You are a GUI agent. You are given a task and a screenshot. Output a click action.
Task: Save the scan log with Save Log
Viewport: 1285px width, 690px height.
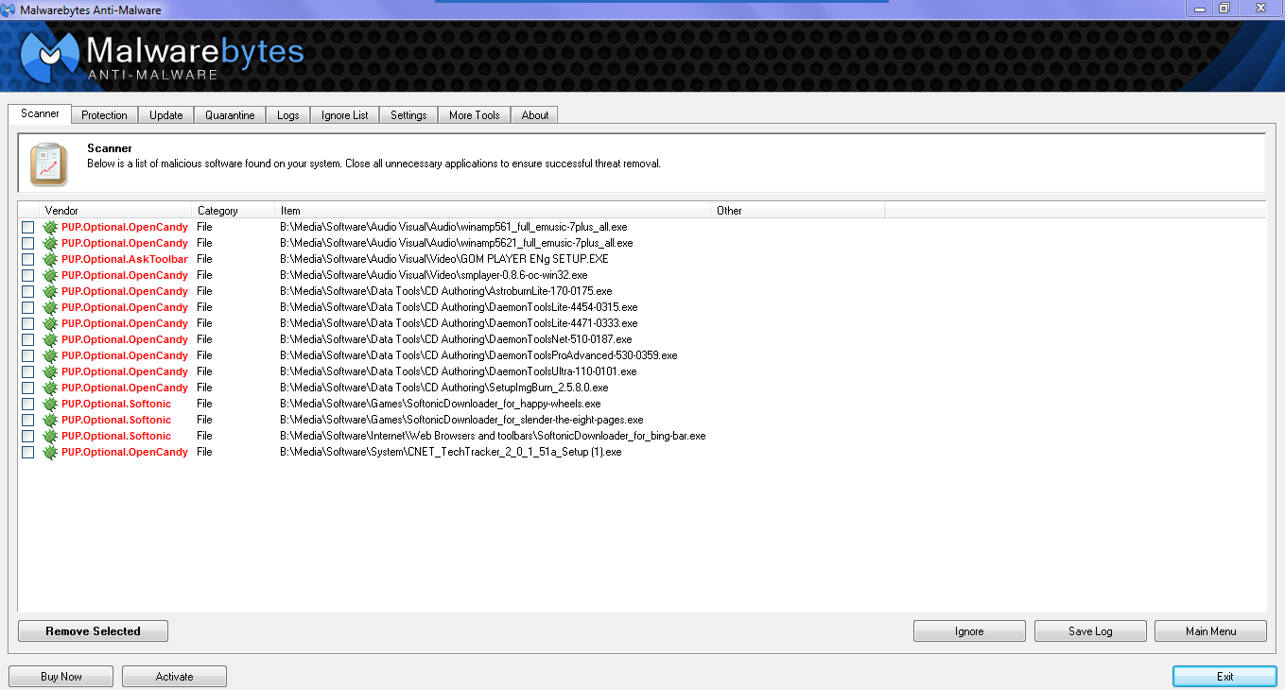[x=1090, y=631]
